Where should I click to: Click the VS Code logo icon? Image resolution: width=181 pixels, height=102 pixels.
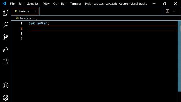4,3
